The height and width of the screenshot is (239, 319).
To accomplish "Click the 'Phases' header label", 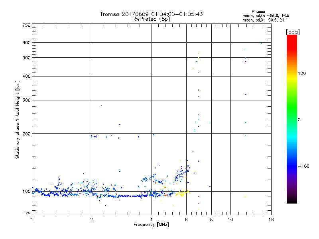I will click(258, 12).
